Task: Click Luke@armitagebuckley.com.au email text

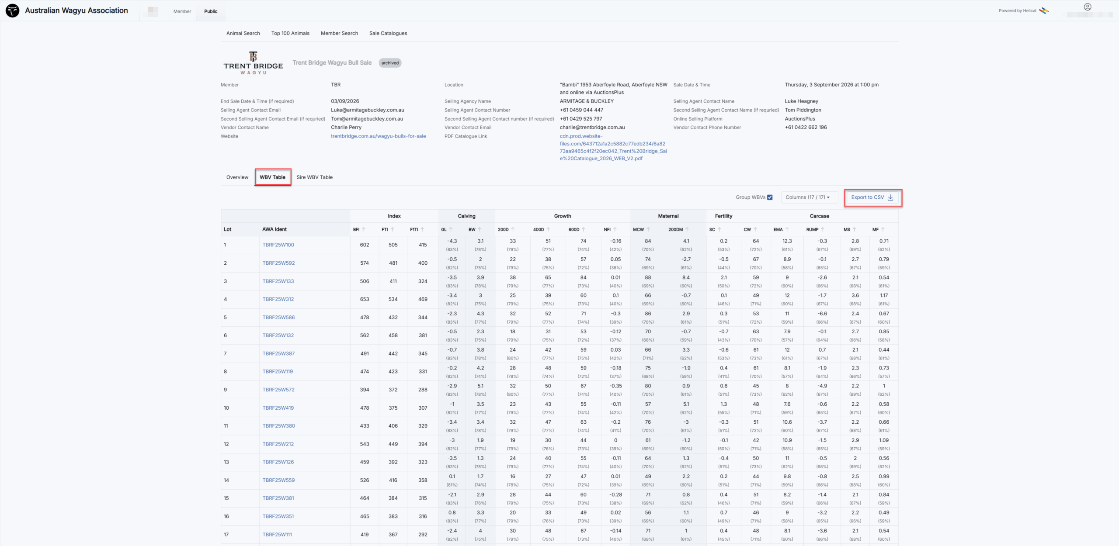Action: pyautogui.click(x=367, y=110)
